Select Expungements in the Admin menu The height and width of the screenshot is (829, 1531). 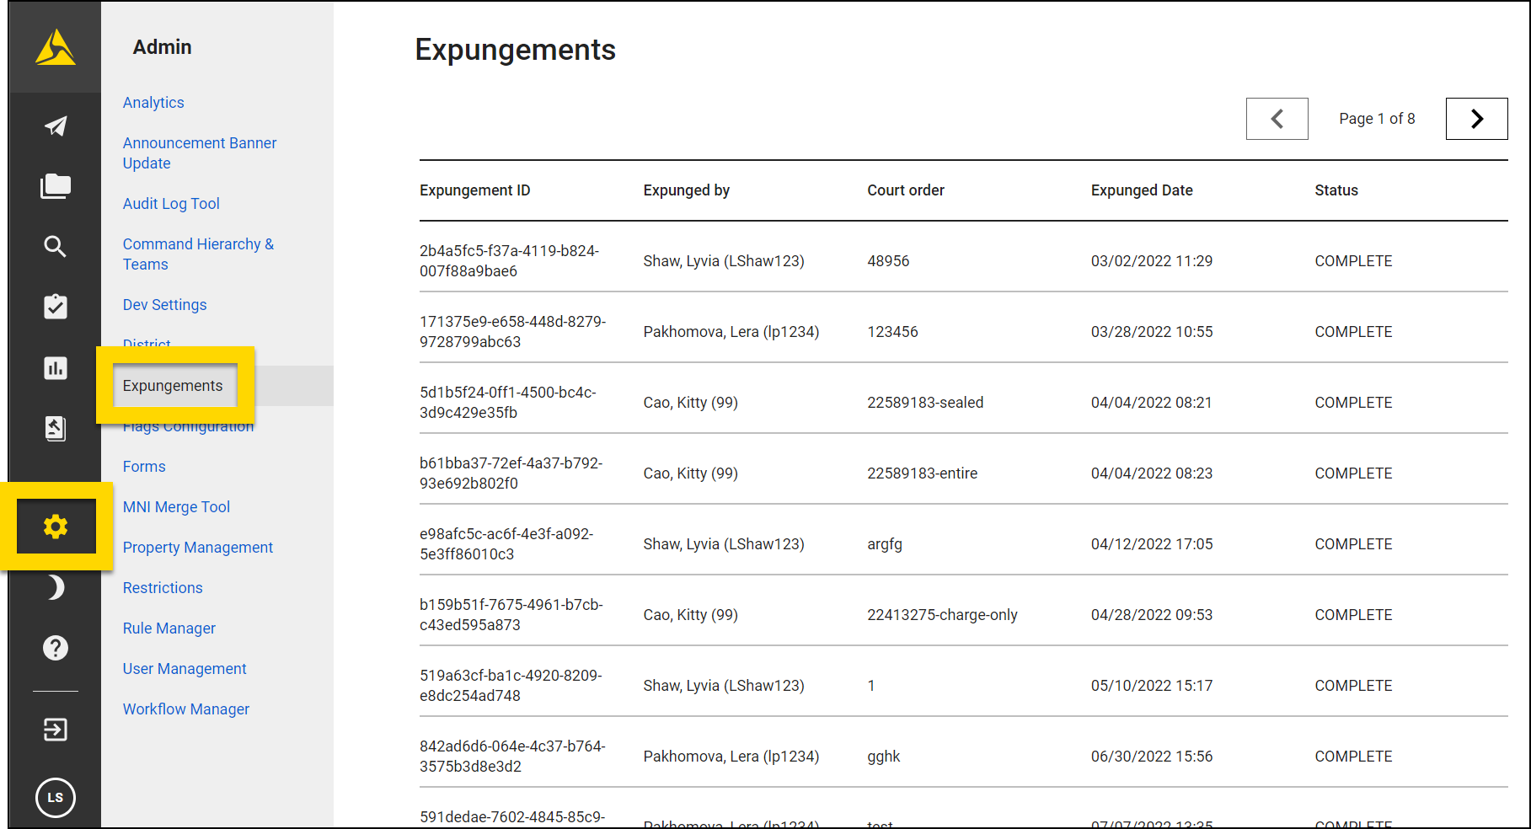pos(173,386)
